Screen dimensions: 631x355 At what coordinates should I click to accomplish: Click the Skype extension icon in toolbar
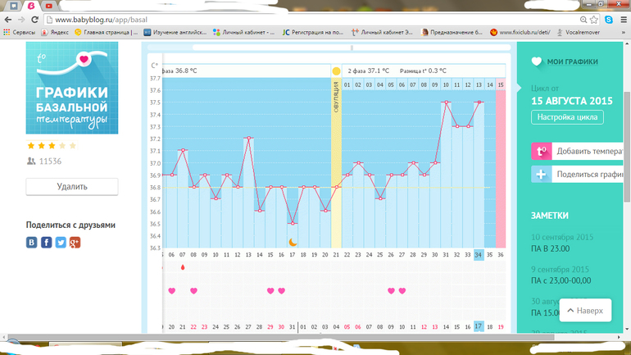[x=609, y=20]
